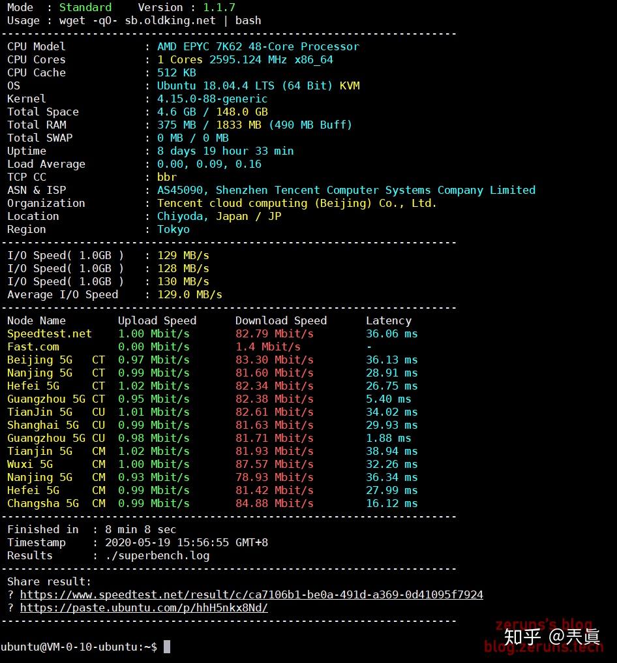Click the 'Guangzhou 5G CT' node row
The height and width of the screenshot is (663, 617).
pyautogui.click(x=209, y=399)
